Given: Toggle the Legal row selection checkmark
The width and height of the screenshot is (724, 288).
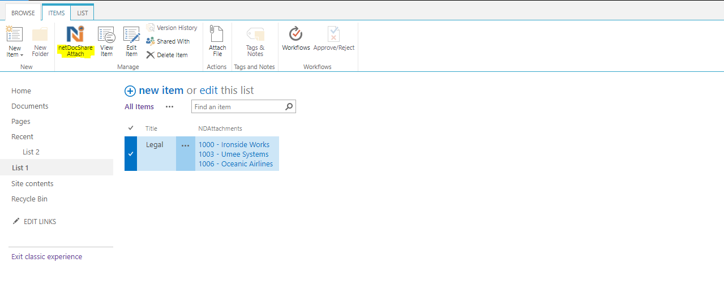Looking at the screenshot, I should pyautogui.click(x=131, y=154).
